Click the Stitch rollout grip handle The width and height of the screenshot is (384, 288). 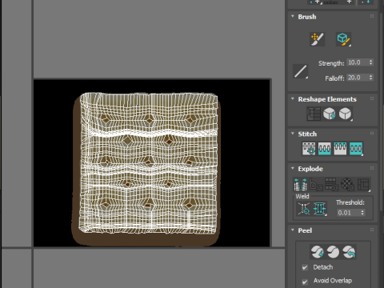coord(372,134)
